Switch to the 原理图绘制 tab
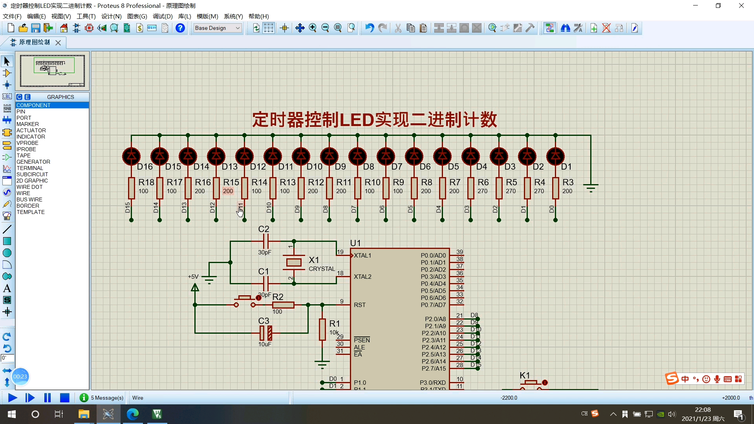Image resolution: width=754 pixels, height=424 pixels. pyautogui.click(x=34, y=42)
